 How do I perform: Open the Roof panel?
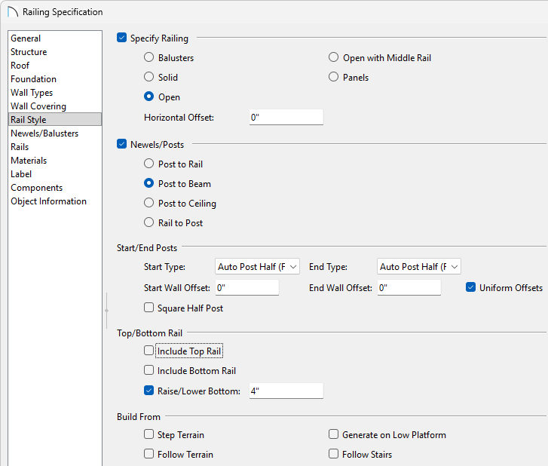click(55, 66)
